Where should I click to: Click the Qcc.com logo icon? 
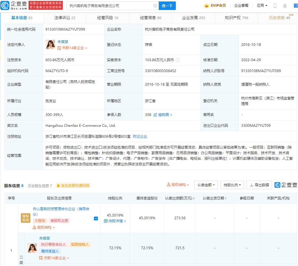(x=5, y=6)
